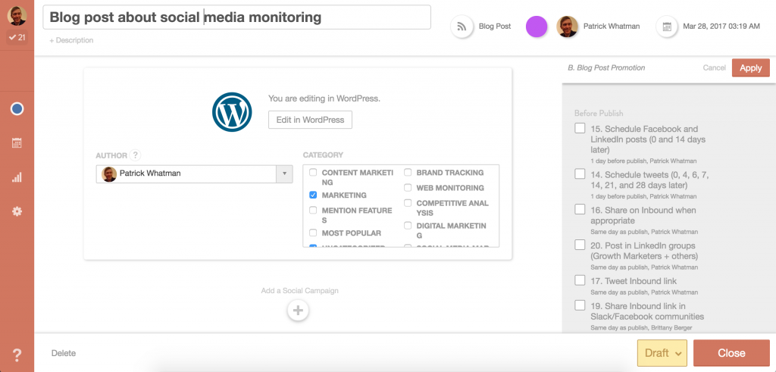Open the user avatar in the sidebar
Screen dimensions: 776x372
pos(17,16)
